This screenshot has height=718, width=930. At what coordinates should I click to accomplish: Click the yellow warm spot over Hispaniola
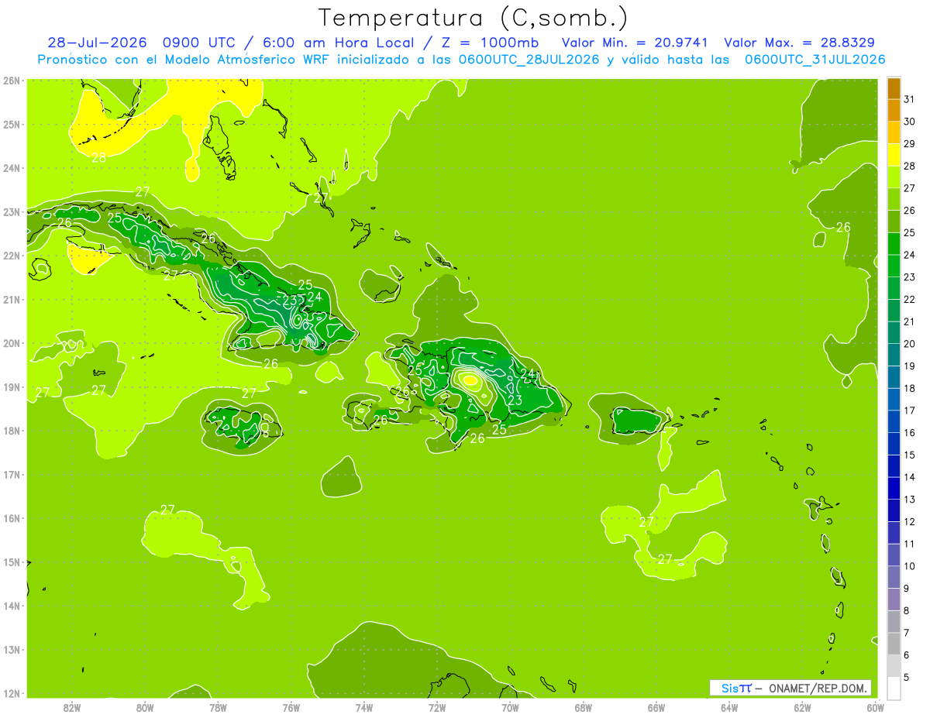[x=471, y=380]
